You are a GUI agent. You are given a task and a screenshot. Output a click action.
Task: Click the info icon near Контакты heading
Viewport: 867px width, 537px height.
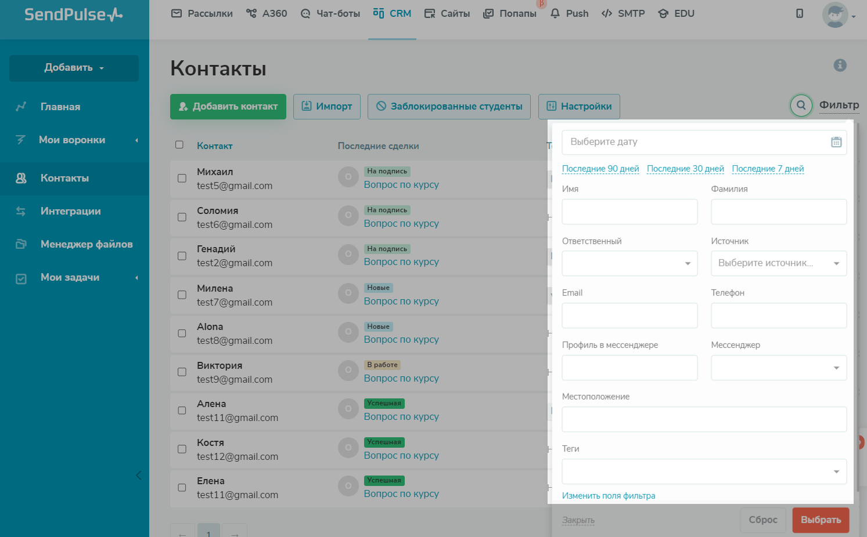pyautogui.click(x=840, y=66)
